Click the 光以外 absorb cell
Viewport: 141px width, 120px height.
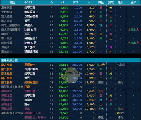pyautogui.click(x=121, y=113)
